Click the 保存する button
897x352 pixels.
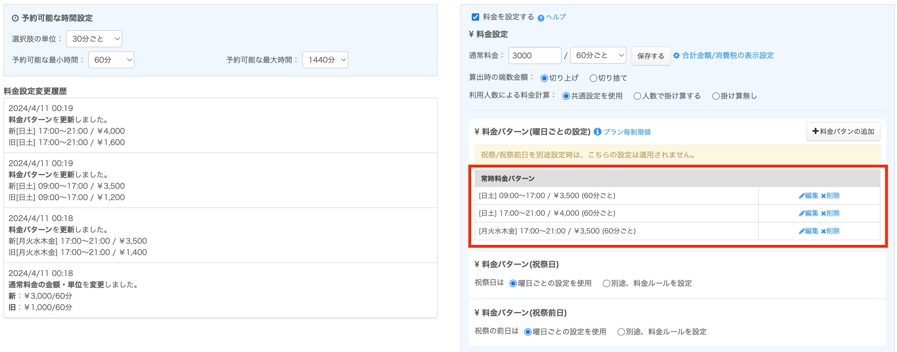pos(650,56)
